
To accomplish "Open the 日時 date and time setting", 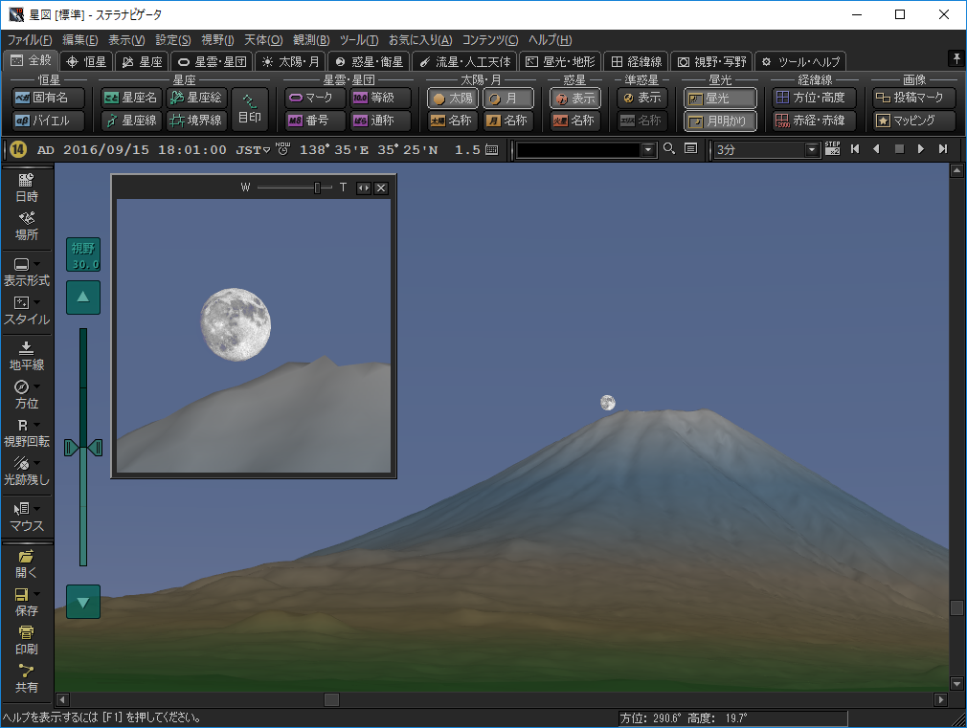I will coord(27,187).
